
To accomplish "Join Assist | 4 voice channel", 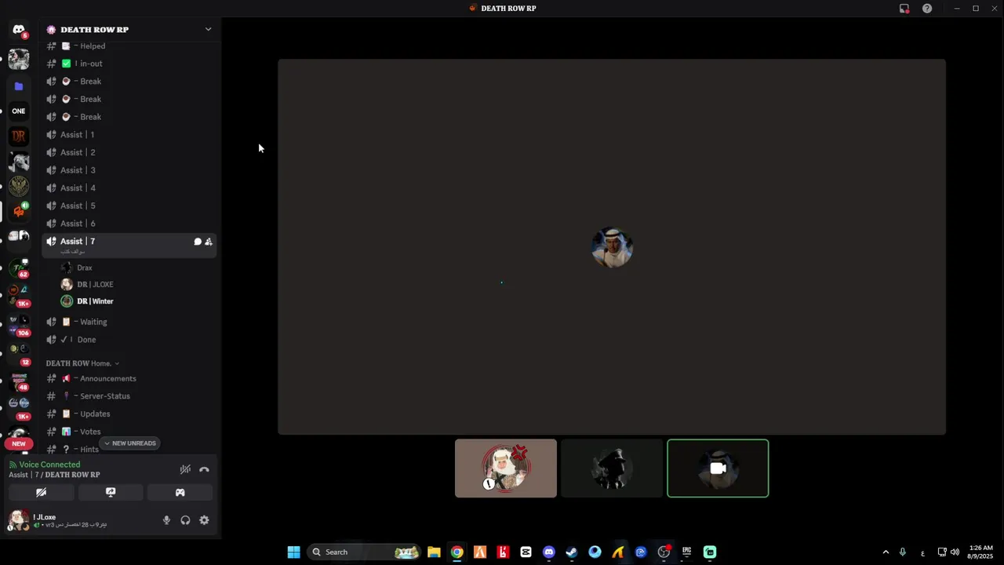I will [129, 188].
